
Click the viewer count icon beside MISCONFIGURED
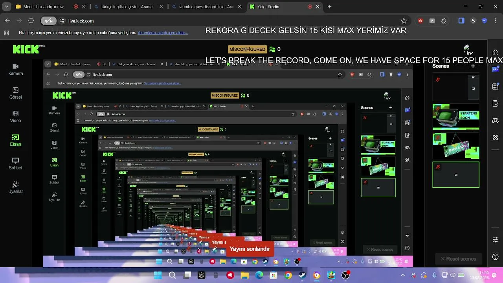point(272,49)
